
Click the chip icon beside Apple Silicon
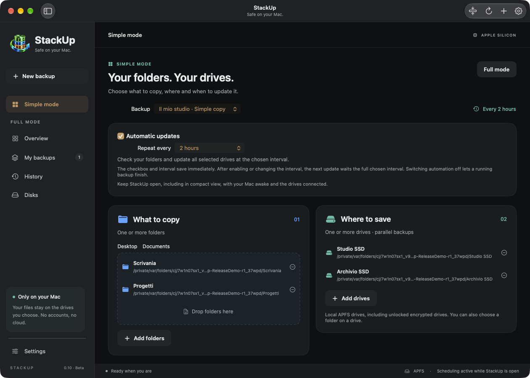tap(475, 35)
